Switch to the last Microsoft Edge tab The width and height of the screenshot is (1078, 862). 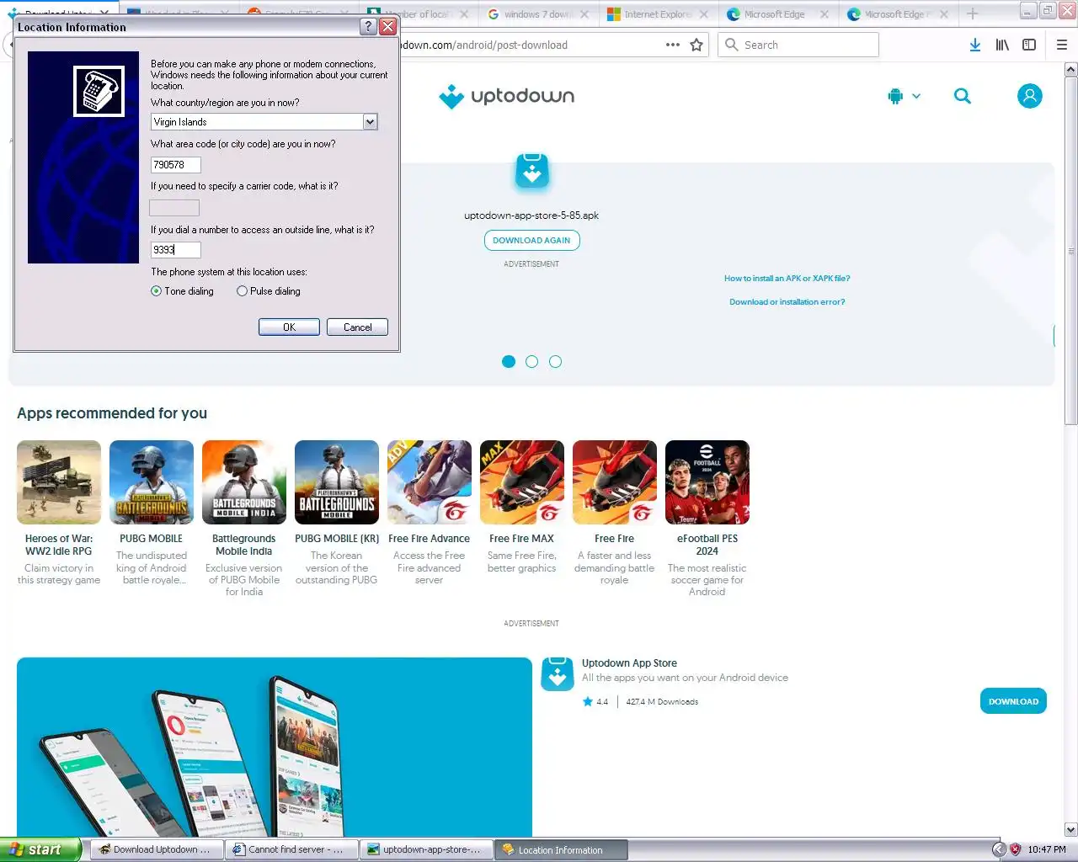pos(899,14)
